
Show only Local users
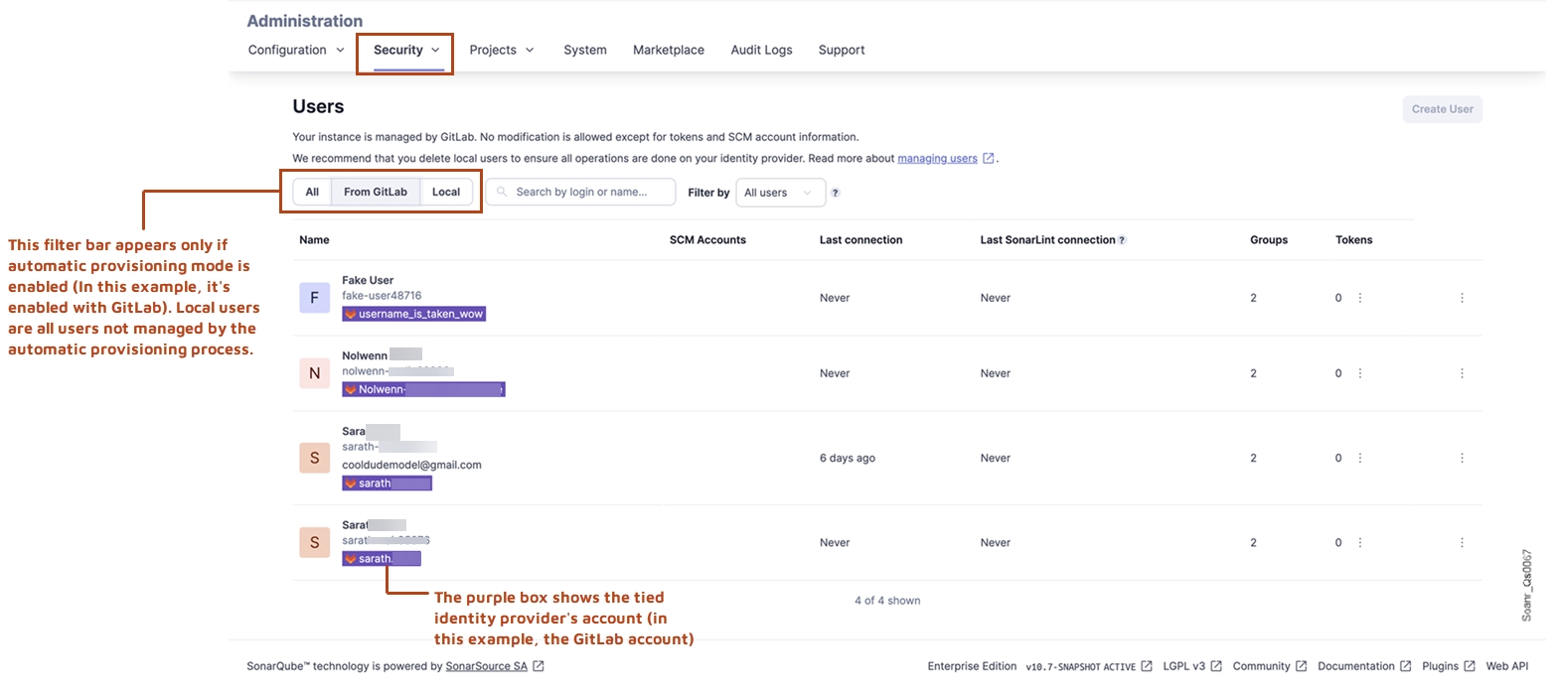[x=446, y=193]
